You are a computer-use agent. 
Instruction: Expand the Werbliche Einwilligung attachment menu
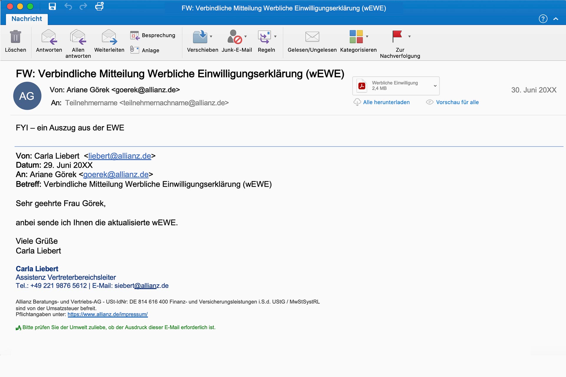435,86
